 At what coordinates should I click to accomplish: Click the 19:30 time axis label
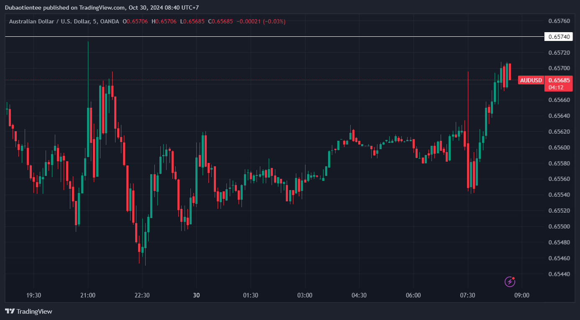33,295
